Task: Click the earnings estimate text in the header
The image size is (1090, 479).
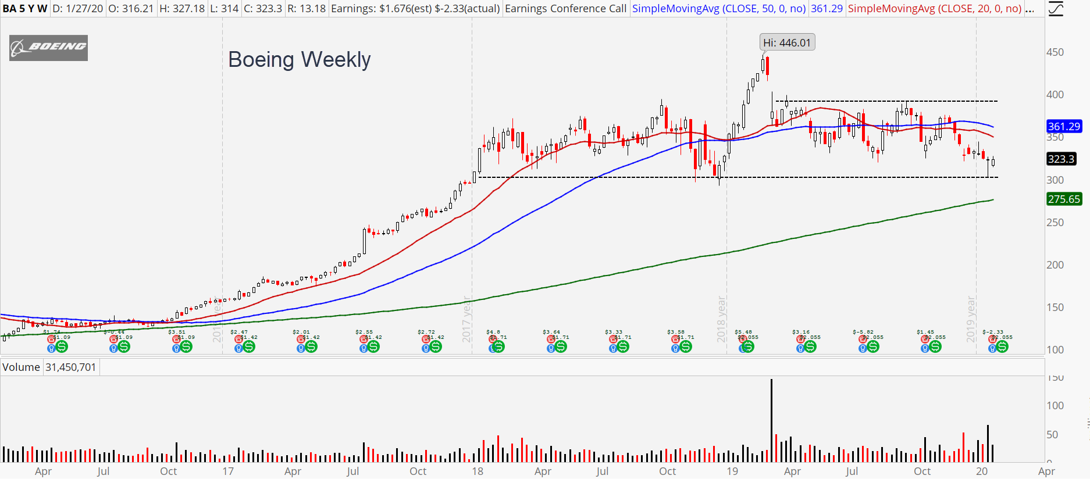Action: click(415, 9)
